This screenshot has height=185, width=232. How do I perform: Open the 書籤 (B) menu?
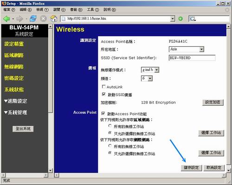[76, 10]
